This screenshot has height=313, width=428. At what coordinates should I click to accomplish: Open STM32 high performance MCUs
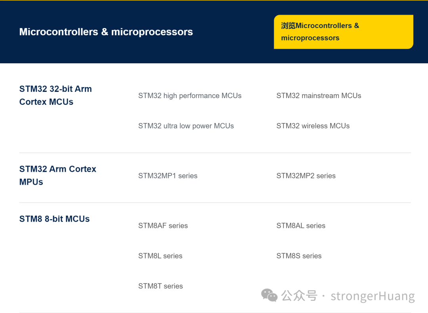point(190,96)
